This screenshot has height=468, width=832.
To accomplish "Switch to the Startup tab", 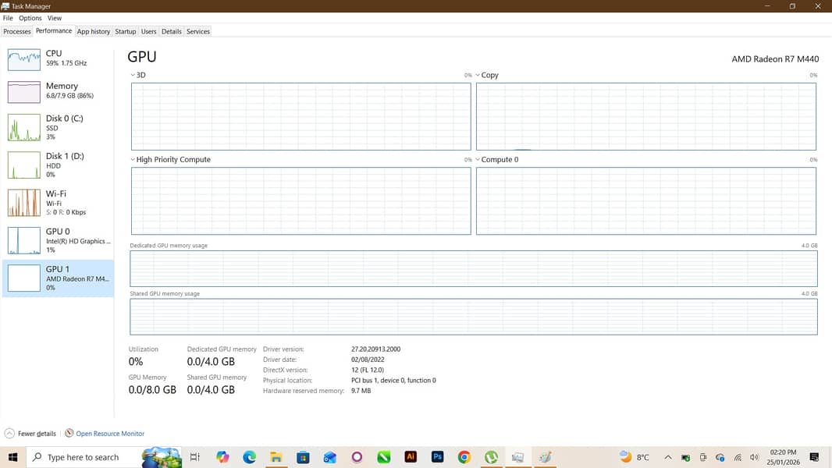I will [x=125, y=31].
